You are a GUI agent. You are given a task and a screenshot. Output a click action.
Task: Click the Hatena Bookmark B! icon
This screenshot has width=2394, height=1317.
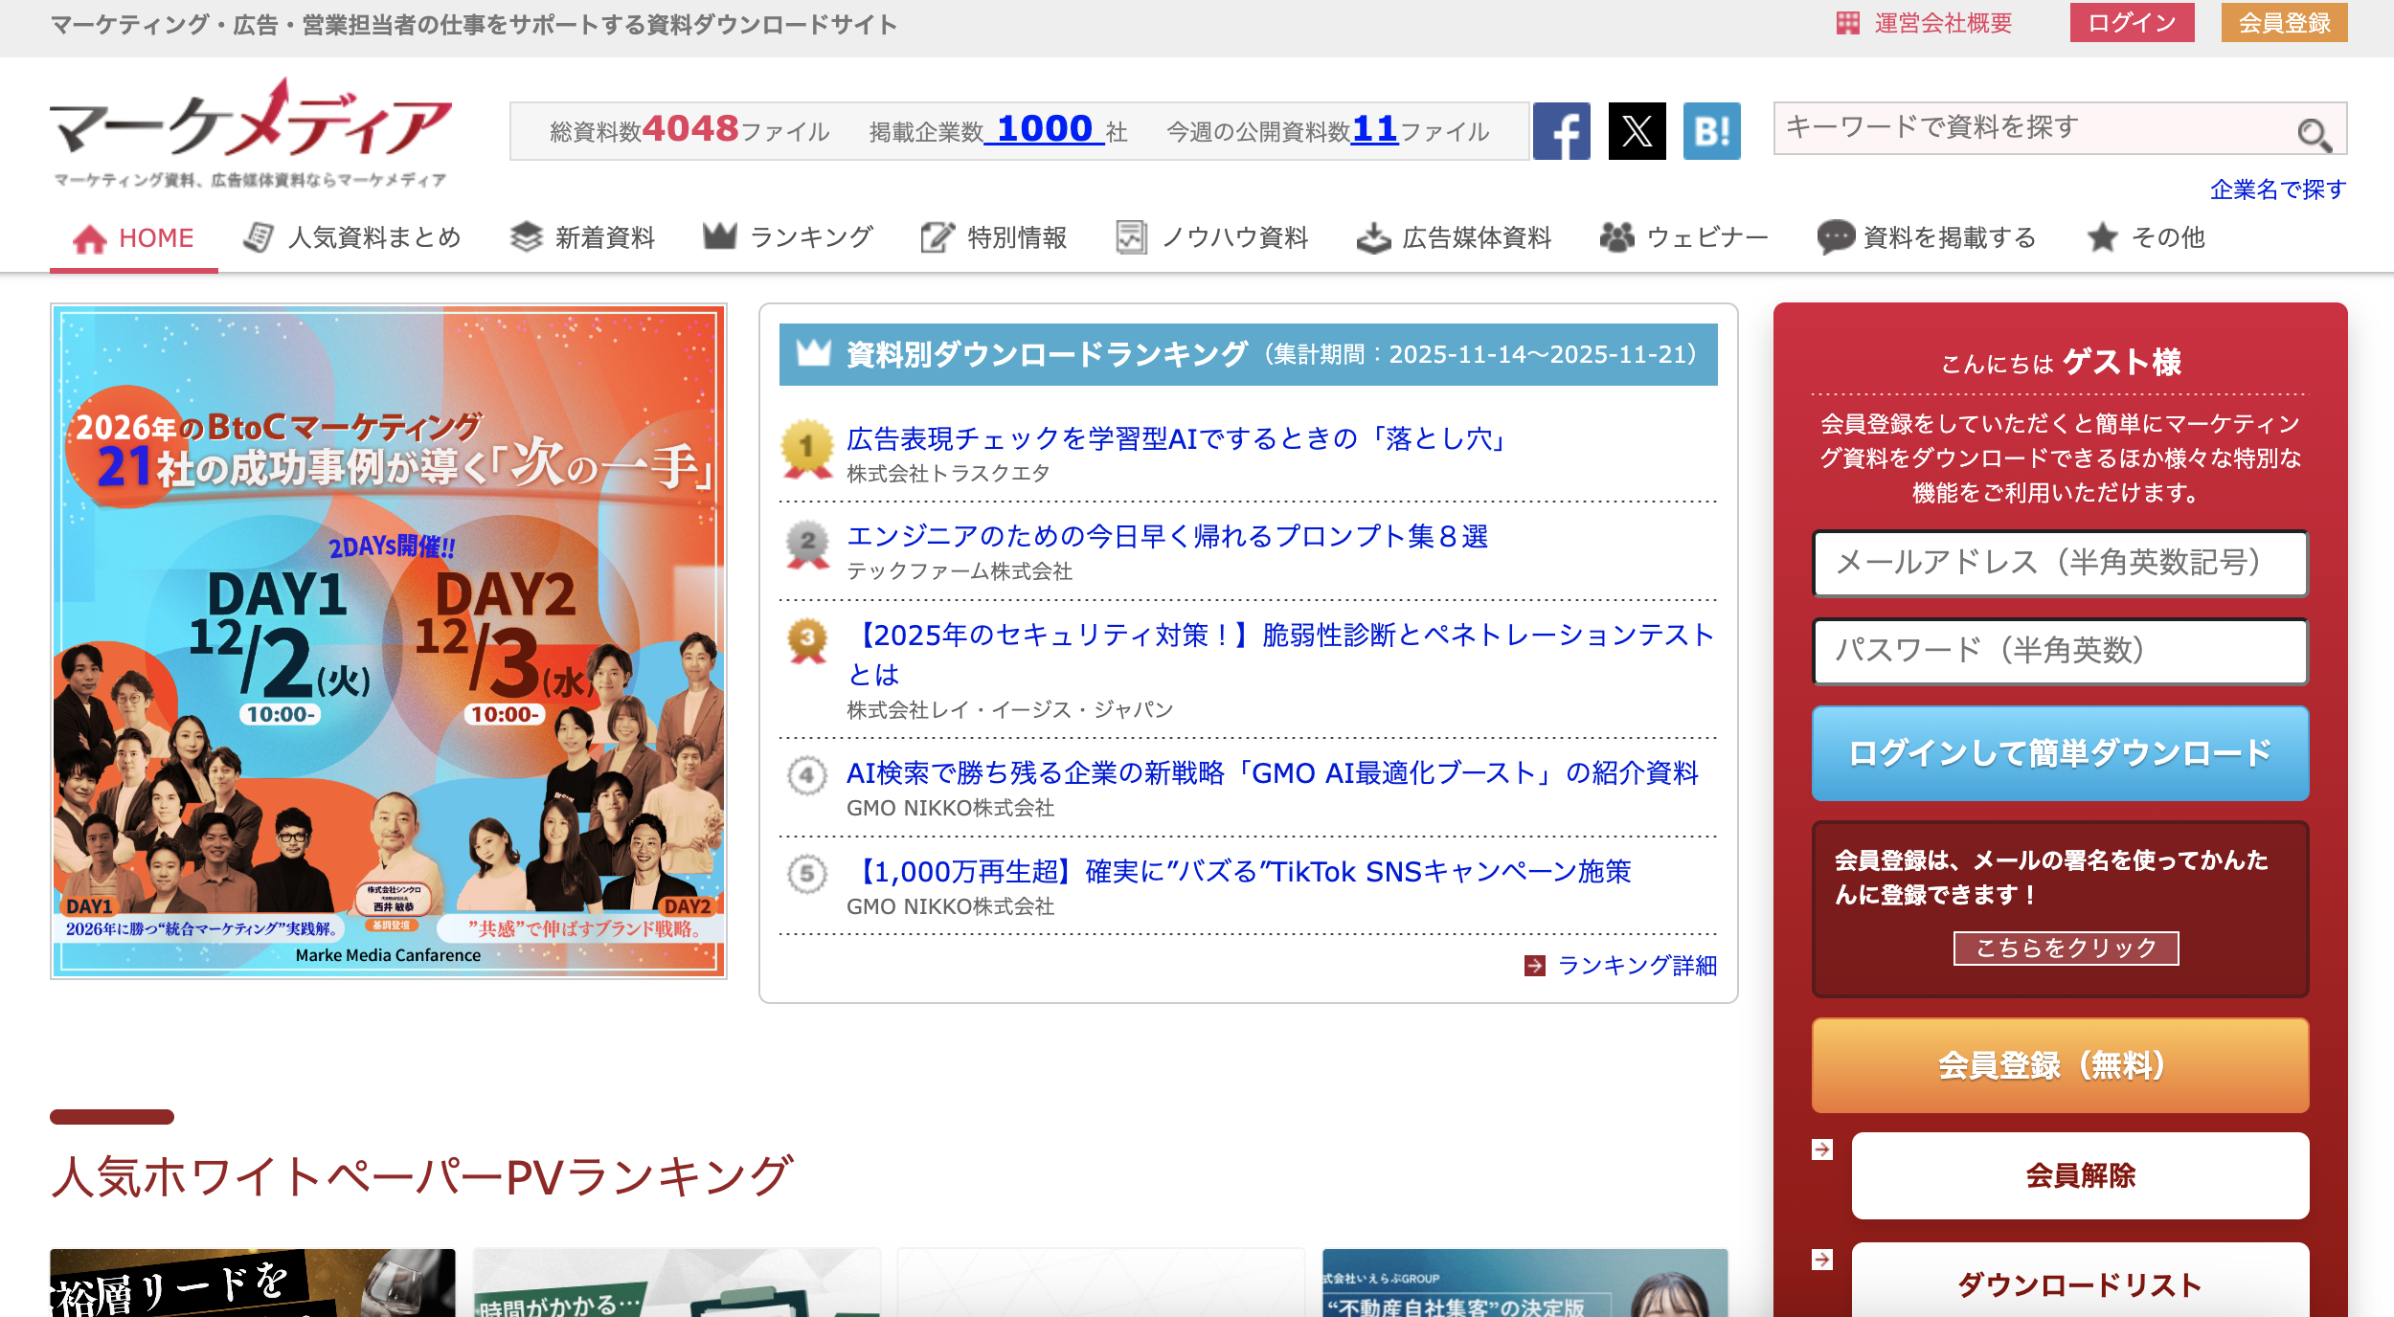click(x=1711, y=131)
